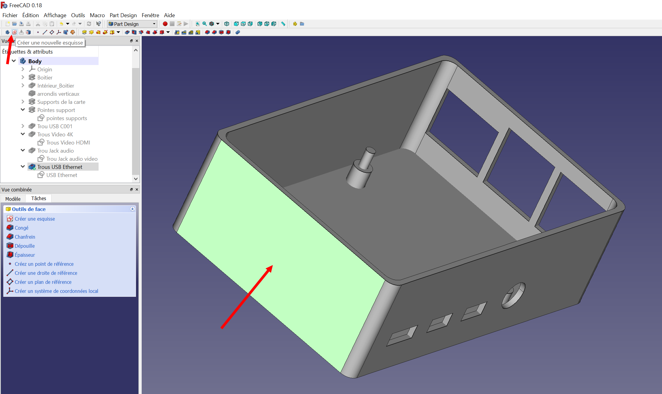Viewport: 662px width, 394px height.
Task: Open the Part Design menu
Action: coord(123,15)
